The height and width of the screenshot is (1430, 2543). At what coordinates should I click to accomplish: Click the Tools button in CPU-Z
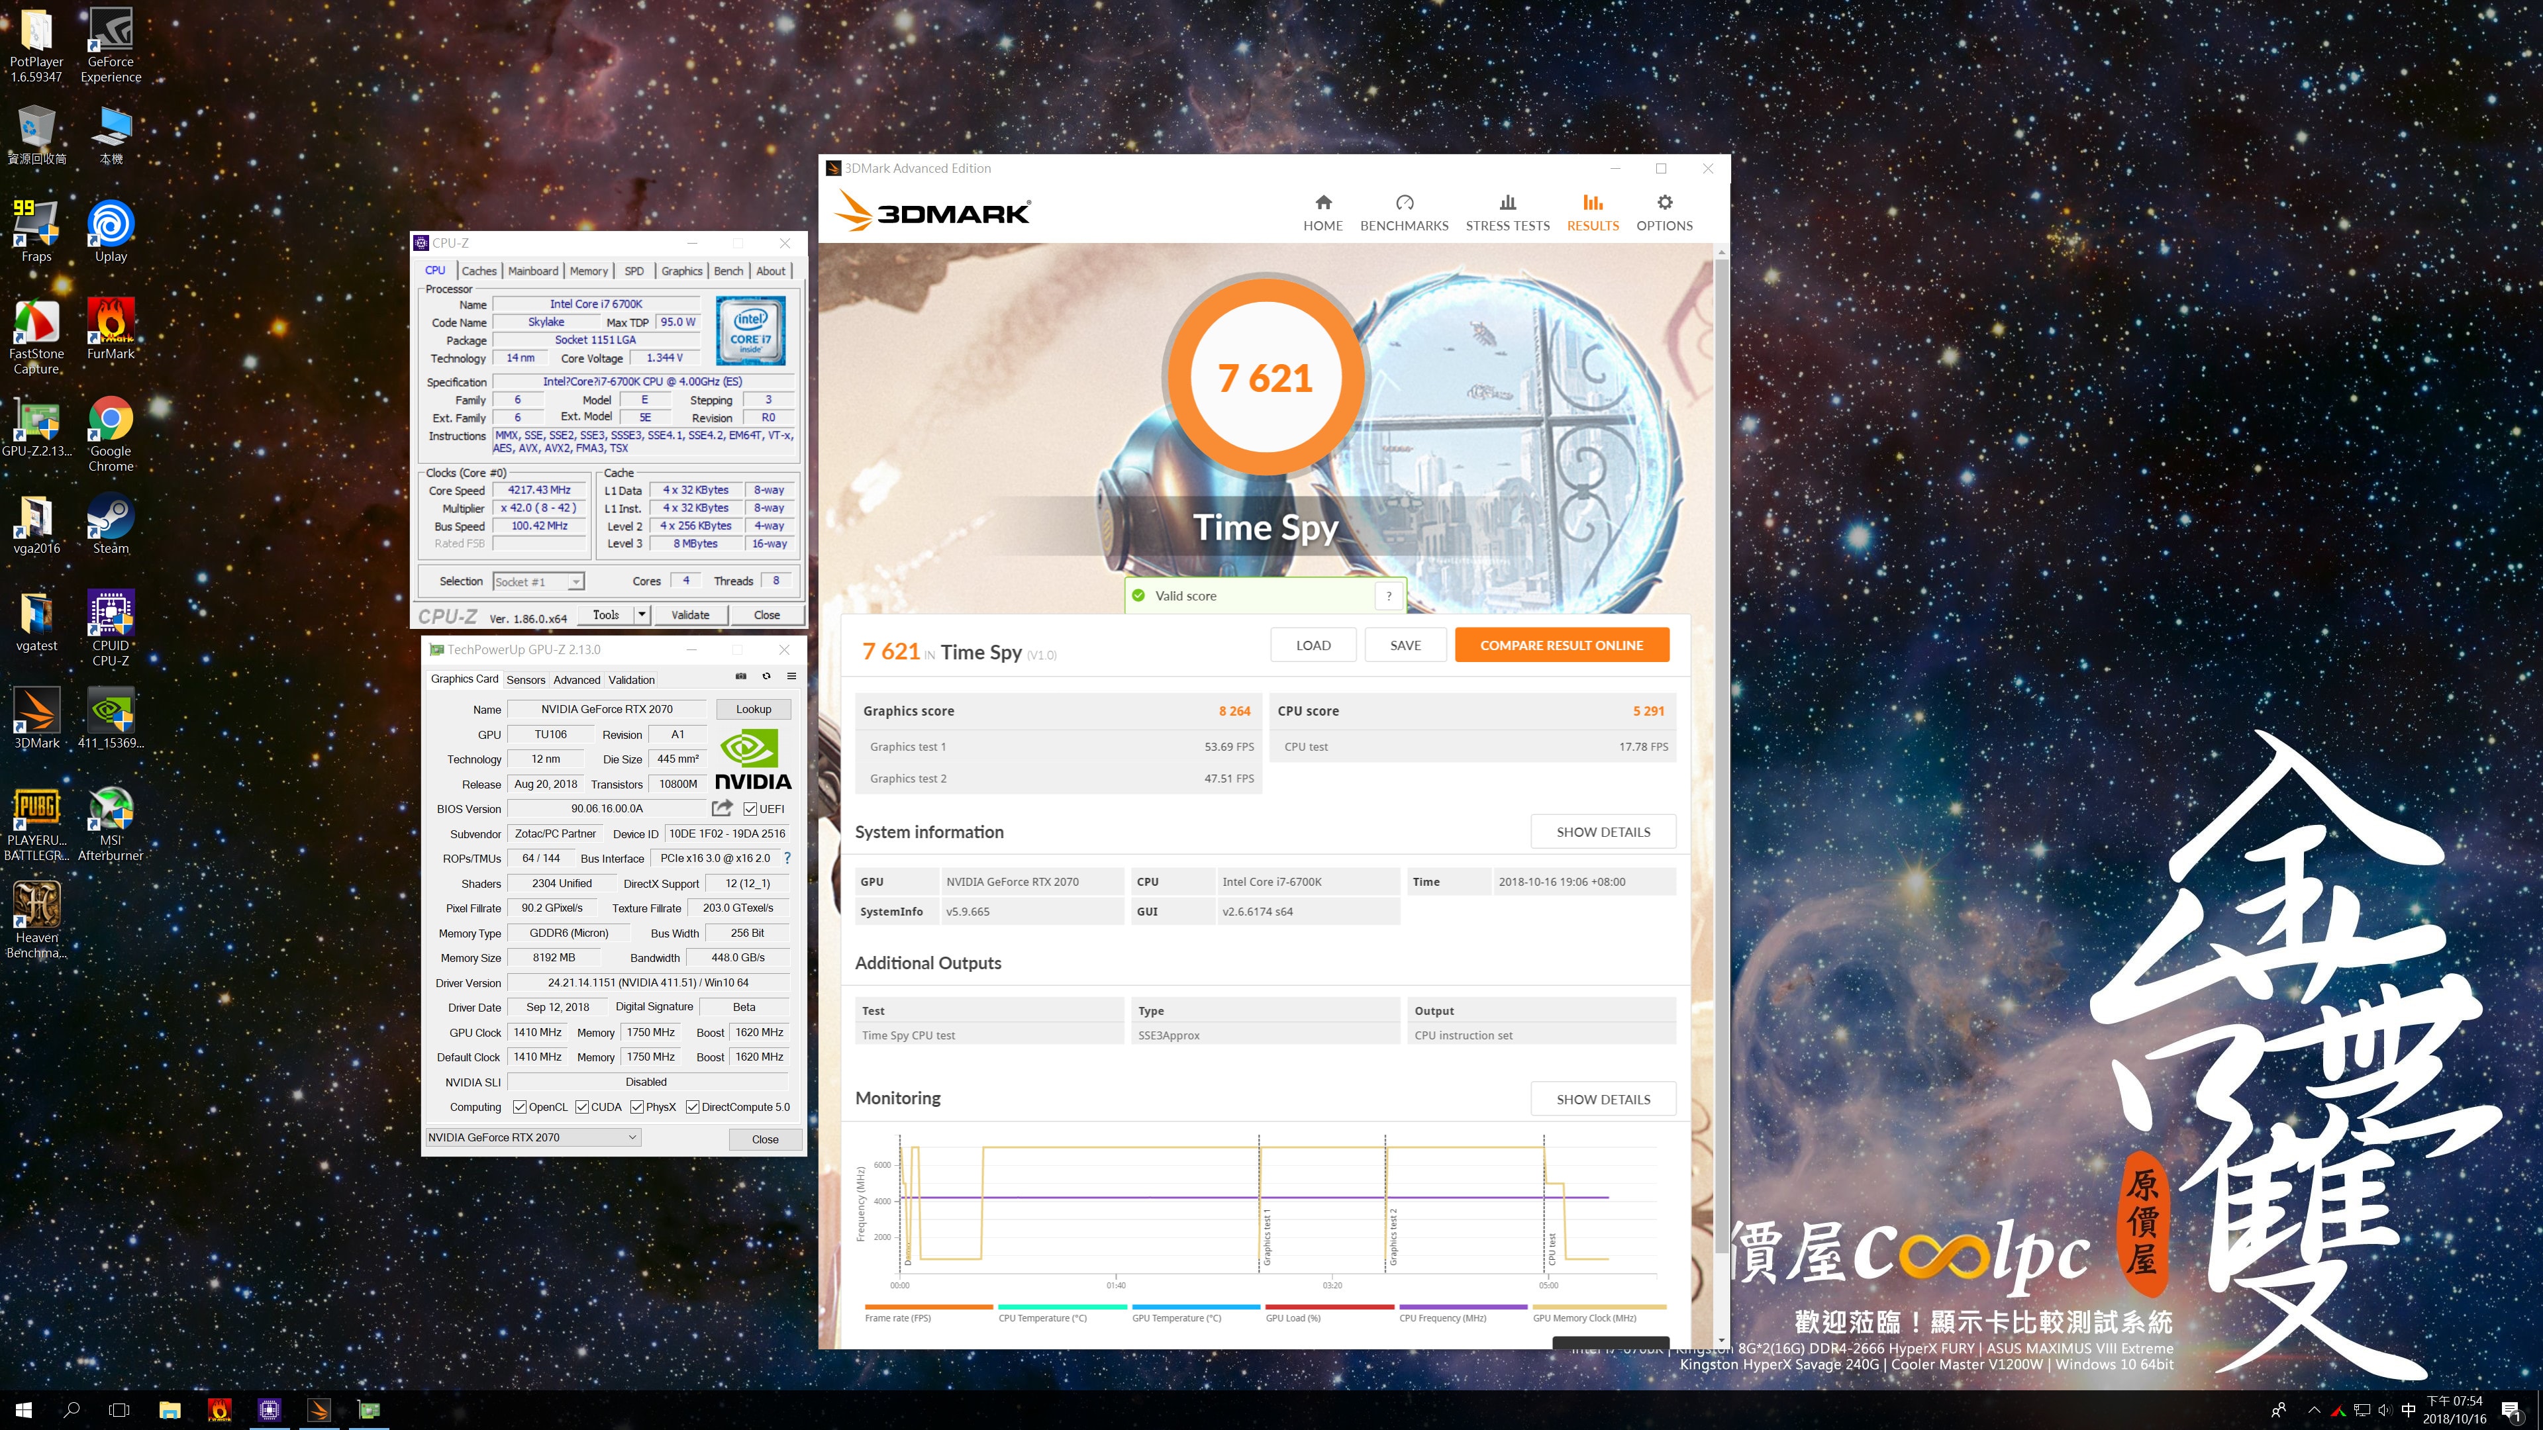pyautogui.click(x=606, y=615)
